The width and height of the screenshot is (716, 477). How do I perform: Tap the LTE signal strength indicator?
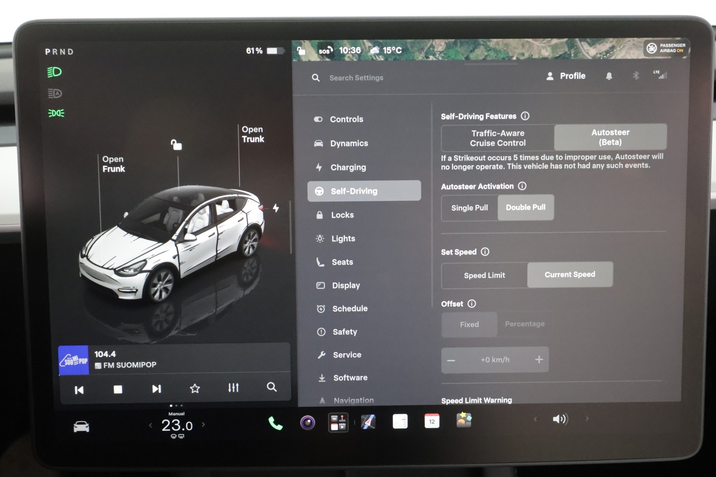(660, 74)
